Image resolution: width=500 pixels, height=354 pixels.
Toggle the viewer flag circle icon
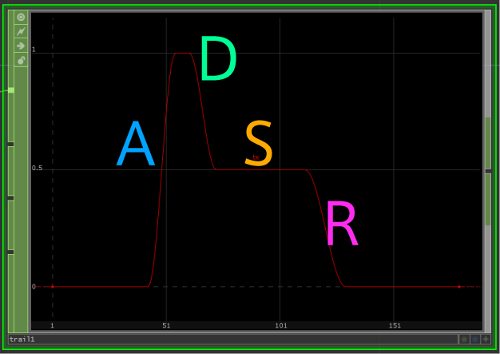tap(21, 17)
